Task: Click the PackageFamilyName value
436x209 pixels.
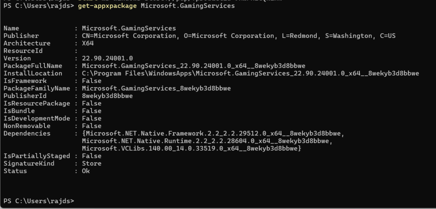Action: tap(157, 88)
